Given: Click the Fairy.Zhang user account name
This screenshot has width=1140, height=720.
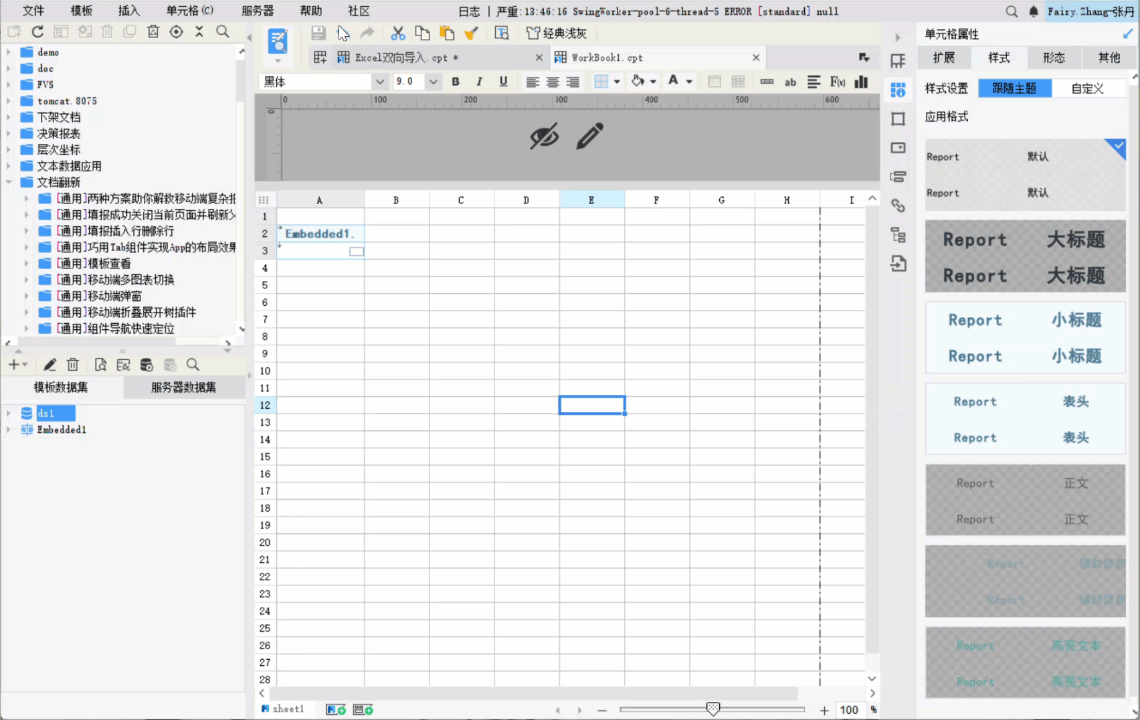Looking at the screenshot, I should point(1091,11).
